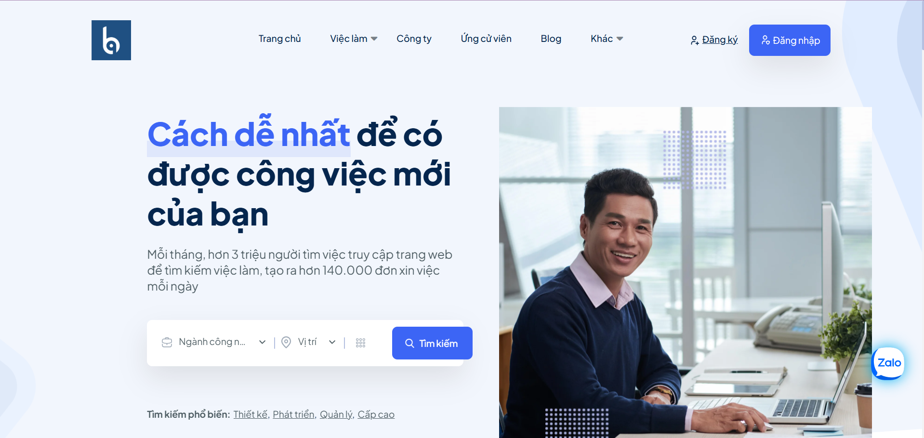Click the user-plus icon beside Đăng ký
924x438 pixels.
(694, 40)
